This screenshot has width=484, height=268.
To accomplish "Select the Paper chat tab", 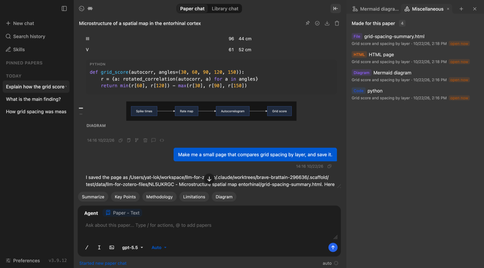I will tap(192, 9).
